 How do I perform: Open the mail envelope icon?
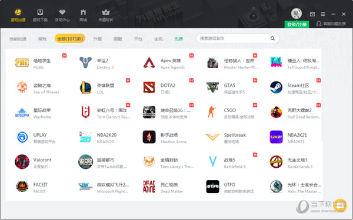pos(312,14)
